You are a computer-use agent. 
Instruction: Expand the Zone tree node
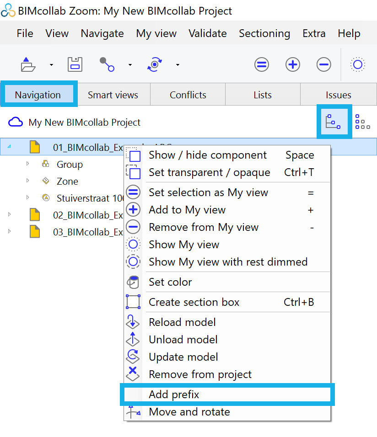[x=27, y=181]
